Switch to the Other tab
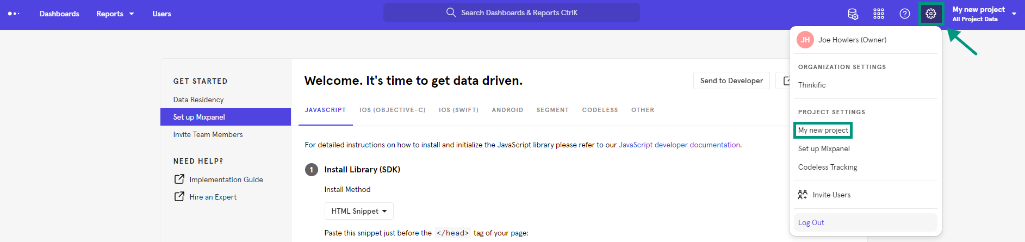 (643, 110)
